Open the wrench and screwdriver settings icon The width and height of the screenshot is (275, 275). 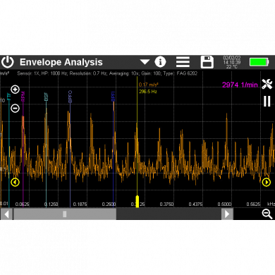[x=267, y=84]
